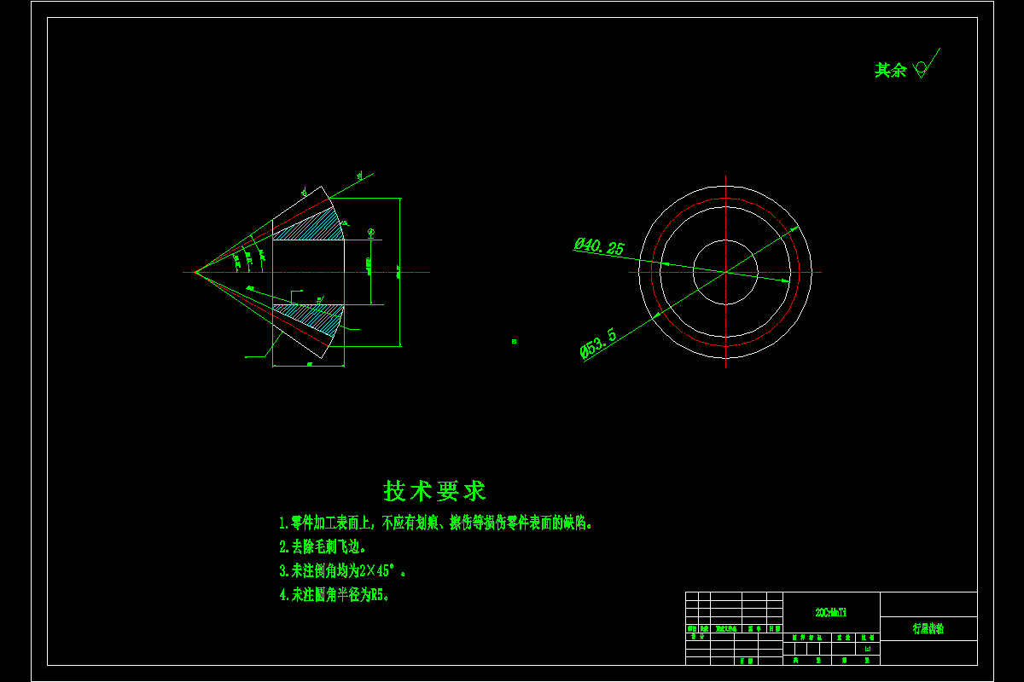
Task: Click the 行星齿轮 part name in title block
Action: pyautogui.click(x=928, y=629)
